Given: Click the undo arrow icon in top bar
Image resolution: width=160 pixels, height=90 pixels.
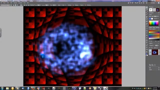Looking at the screenshot, I should (135, 3).
